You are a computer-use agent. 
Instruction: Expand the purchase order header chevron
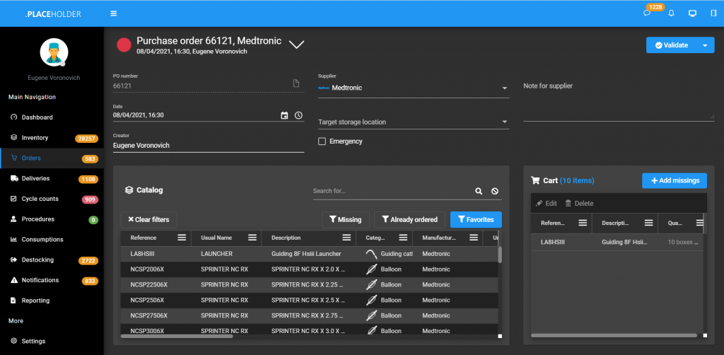(297, 45)
